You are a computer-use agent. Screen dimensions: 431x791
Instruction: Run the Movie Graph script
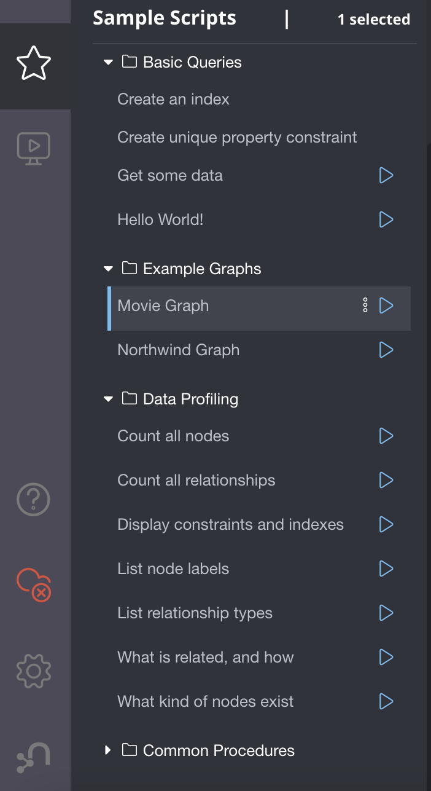[x=386, y=305]
